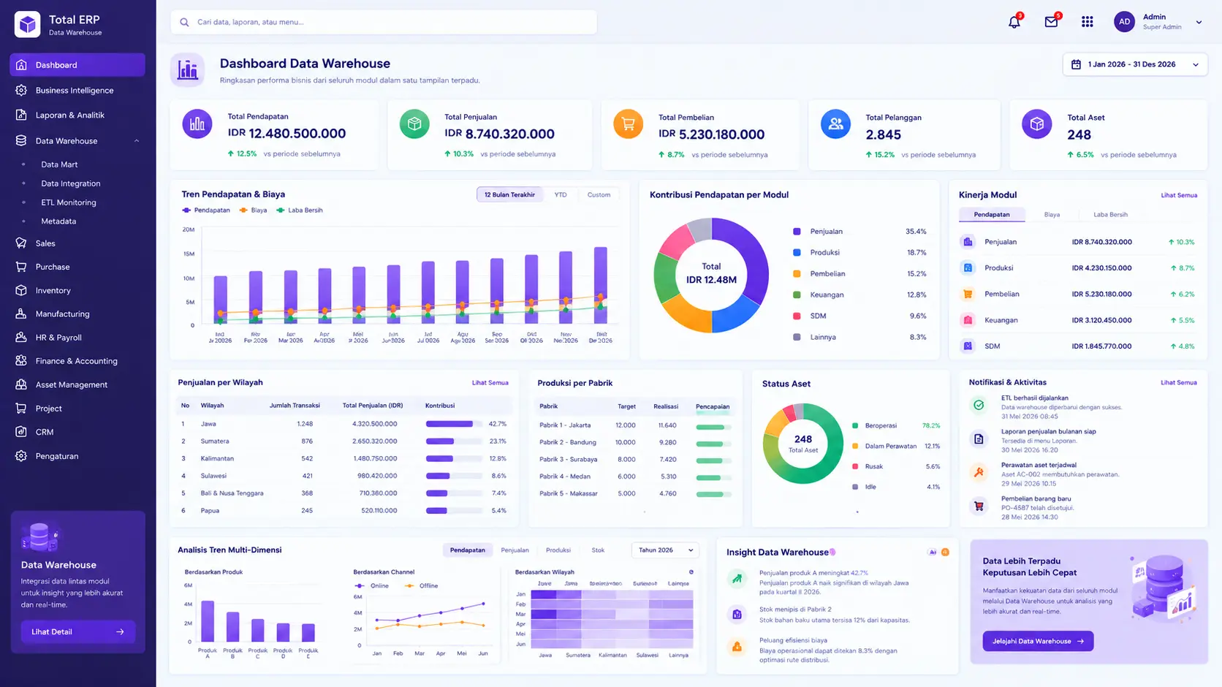This screenshot has width=1222, height=687.
Task: Click the Inventory box sidebar icon
Action: (x=21, y=290)
